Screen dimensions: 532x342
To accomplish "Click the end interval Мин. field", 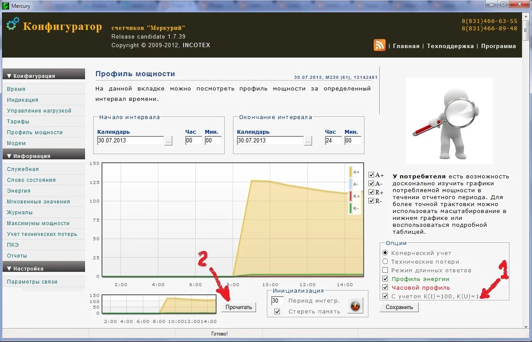I will coord(353,141).
